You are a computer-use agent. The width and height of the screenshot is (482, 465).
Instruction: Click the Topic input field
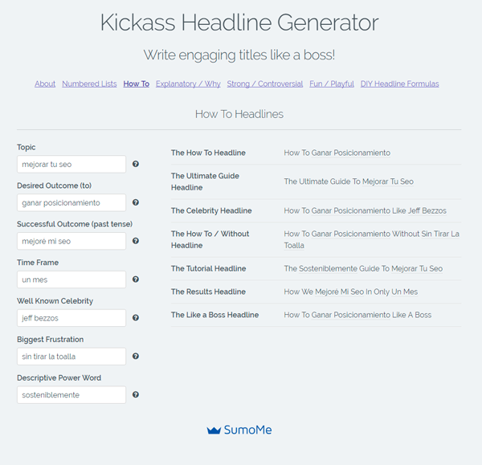[71, 164]
